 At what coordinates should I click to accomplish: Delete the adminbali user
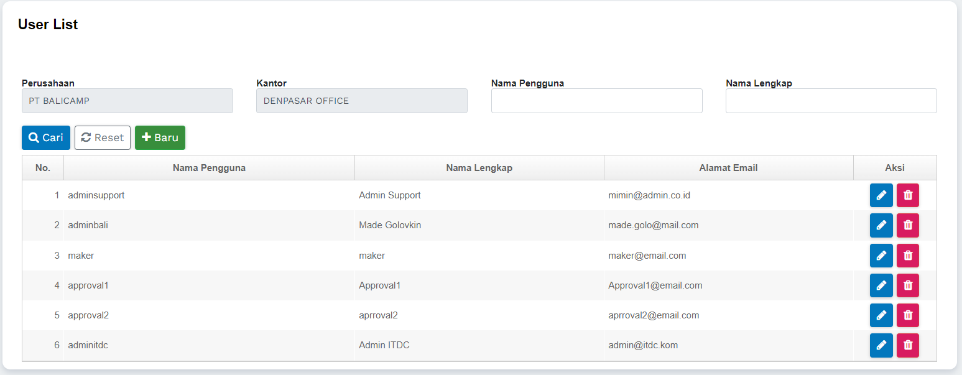coord(907,225)
